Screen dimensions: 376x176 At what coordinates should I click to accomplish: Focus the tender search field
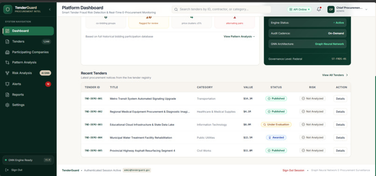pyautogui.click(x=221, y=9)
